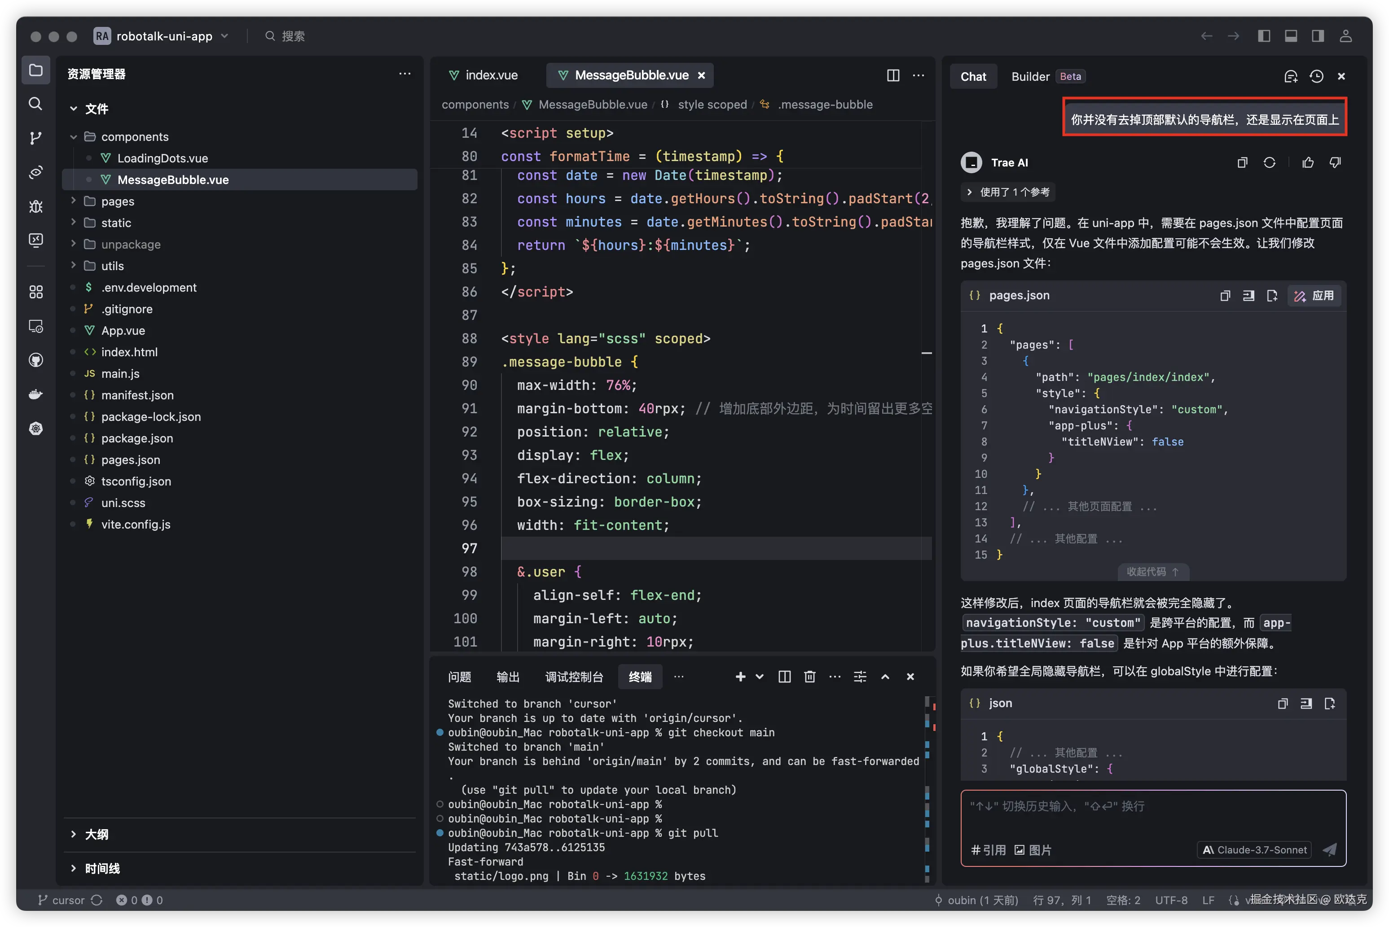Click thumbs up on Trae AI reply
Screen dimensions: 1389x927
(1307, 162)
